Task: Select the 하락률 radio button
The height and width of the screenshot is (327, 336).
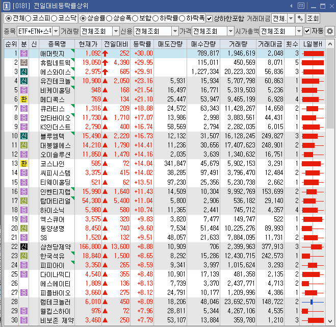Action: [156, 18]
